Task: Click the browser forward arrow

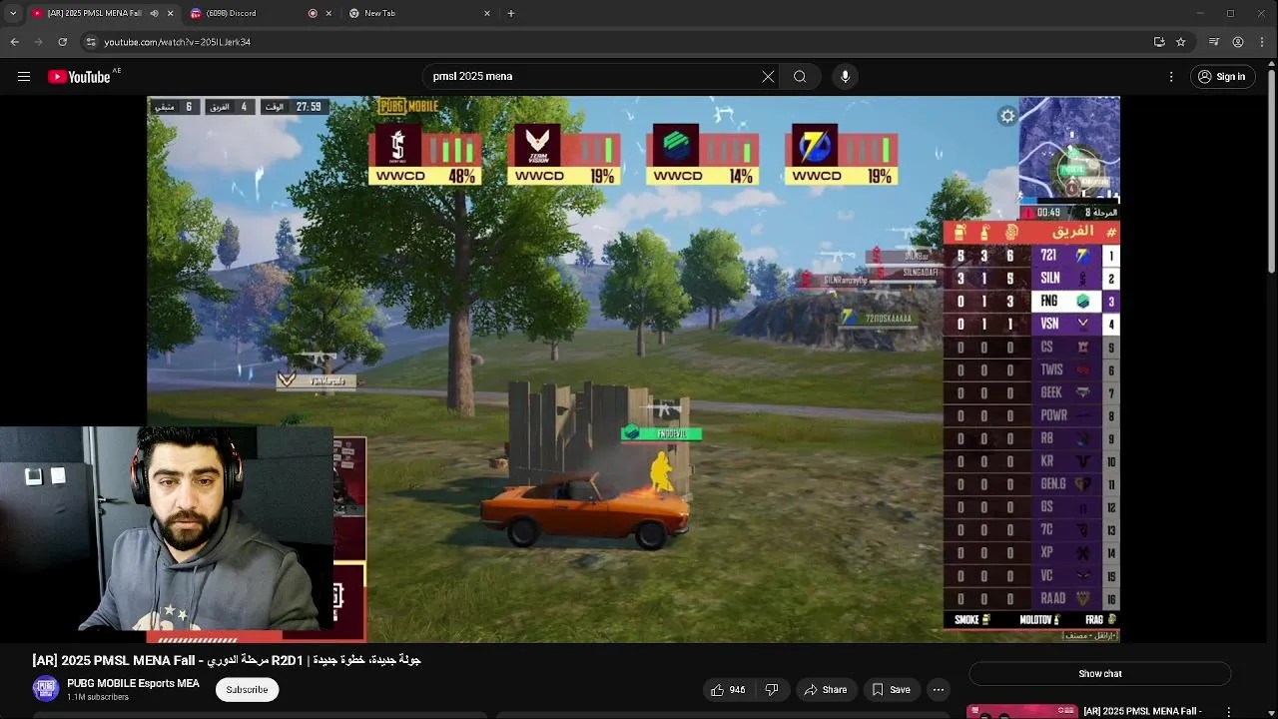Action: tap(38, 42)
